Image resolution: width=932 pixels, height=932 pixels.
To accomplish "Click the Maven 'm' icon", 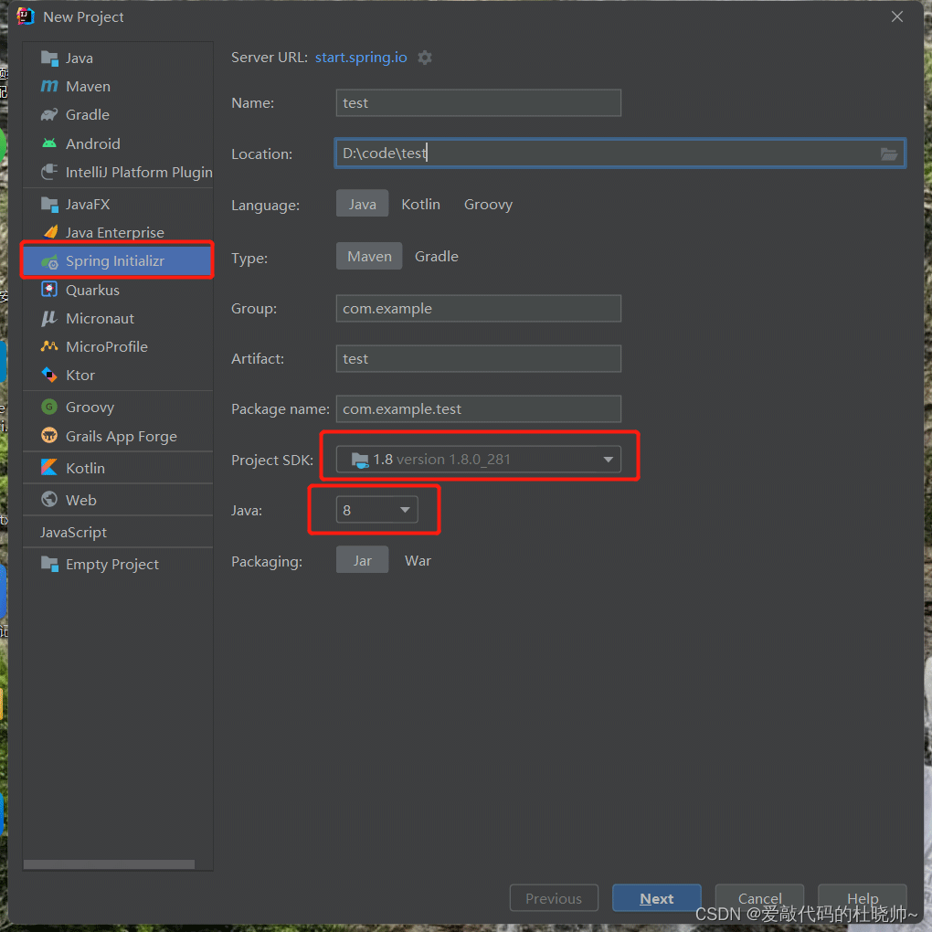I will tap(49, 86).
